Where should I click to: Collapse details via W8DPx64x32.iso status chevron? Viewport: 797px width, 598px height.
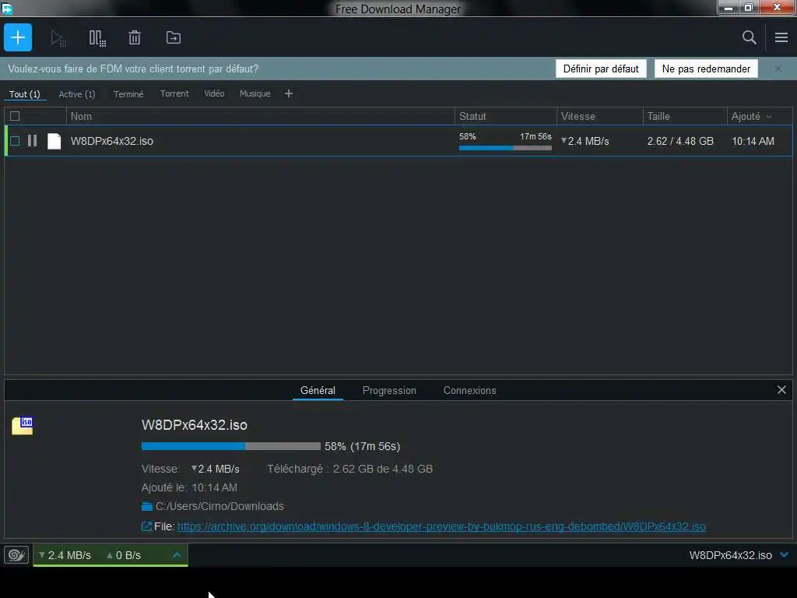[784, 554]
